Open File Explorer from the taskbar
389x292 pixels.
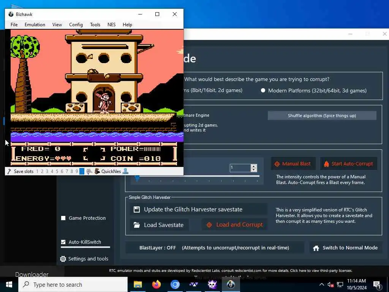(x=138, y=284)
